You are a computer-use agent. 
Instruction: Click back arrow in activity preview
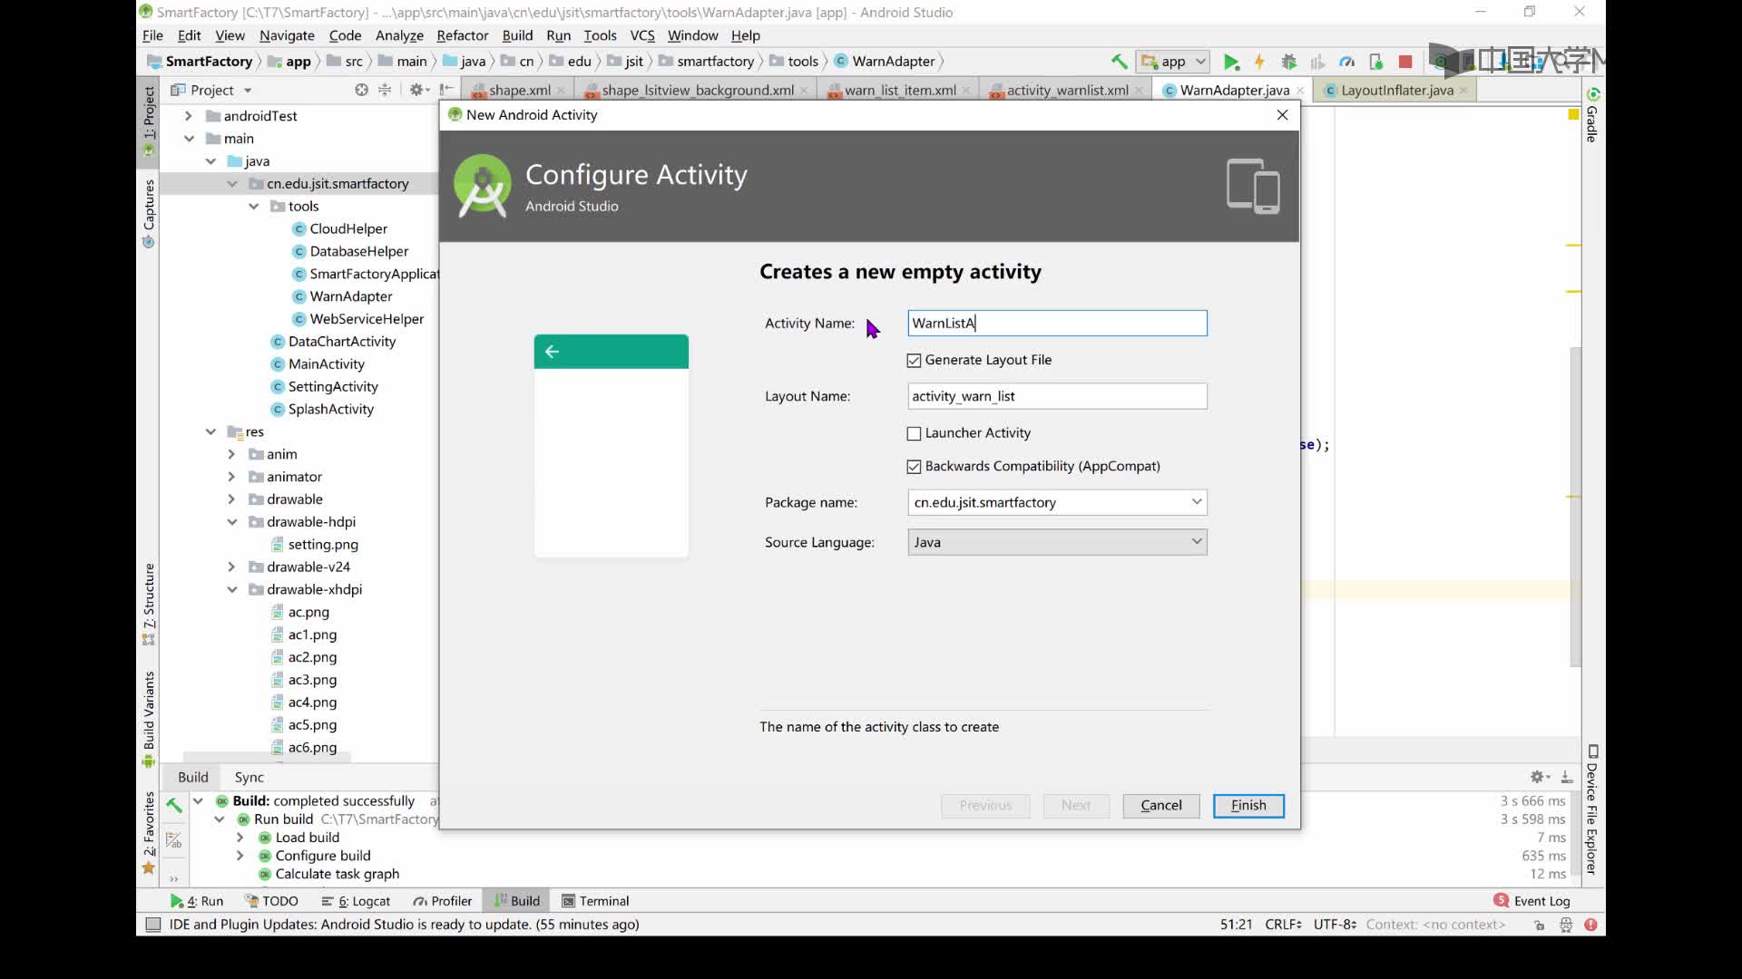[x=552, y=352]
